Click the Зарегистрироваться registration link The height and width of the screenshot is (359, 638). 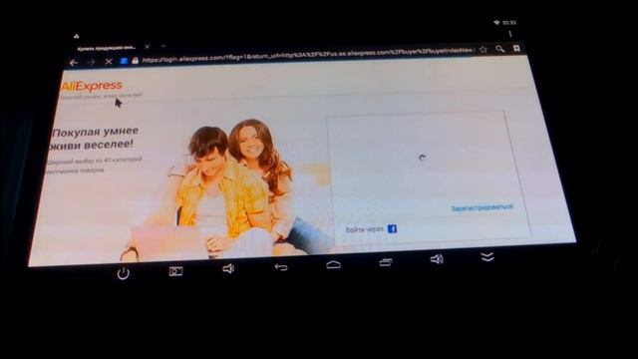pos(482,208)
